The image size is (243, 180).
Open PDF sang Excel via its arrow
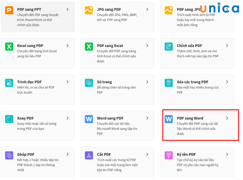147,46
